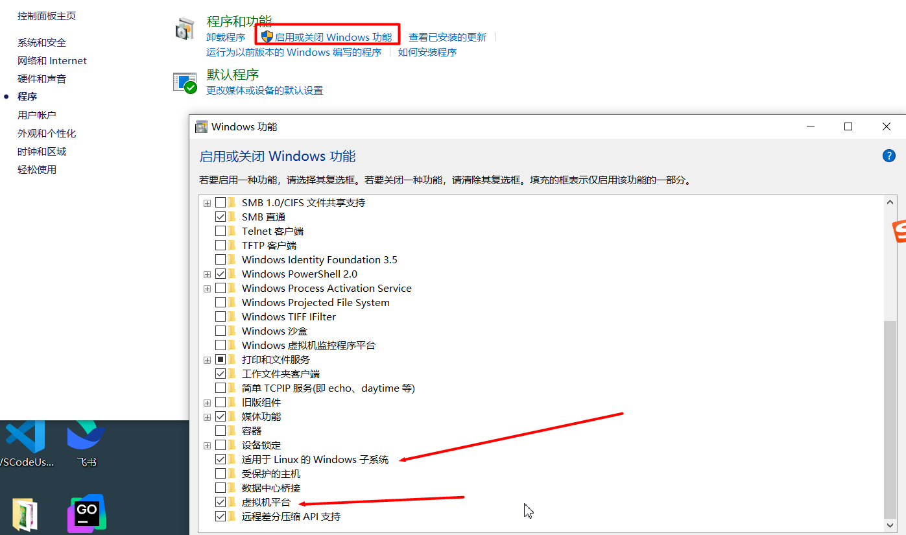The image size is (906, 535).
Task: Expand the SMB 1.0/CIFS 文件共享支持 node
Action: [207, 203]
